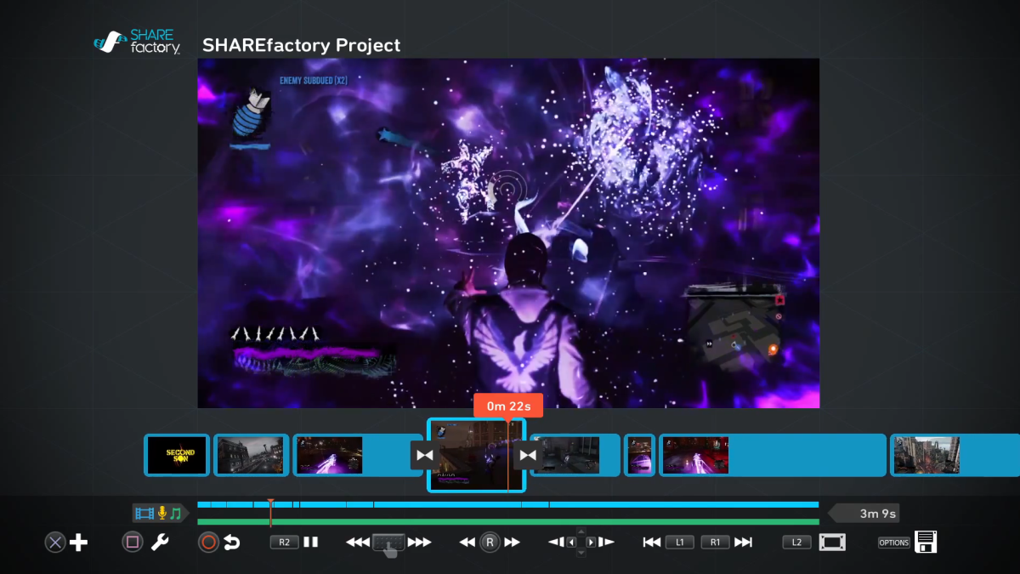Image resolution: width=1020 pixels, height=574 pixels.
Task: Click the 0m 22s playhead time marker
Action: [x=508, y=406]
